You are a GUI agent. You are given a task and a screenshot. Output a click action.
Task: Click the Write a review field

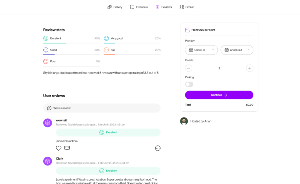[x=102, y=108]
